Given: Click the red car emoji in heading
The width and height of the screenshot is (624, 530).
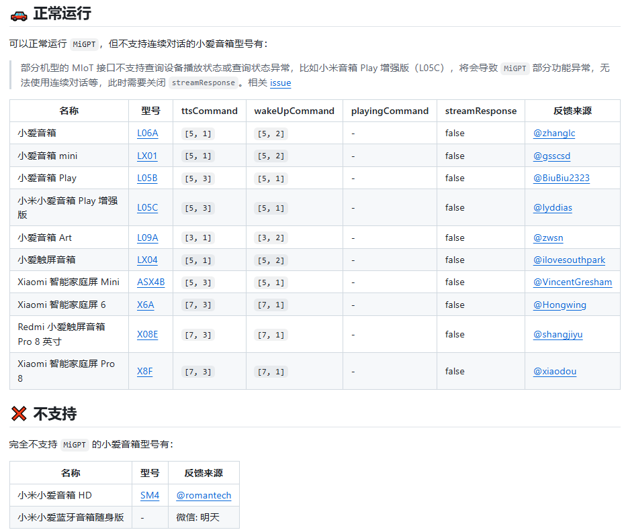Looking at the screenshot, I should [19, 15].
